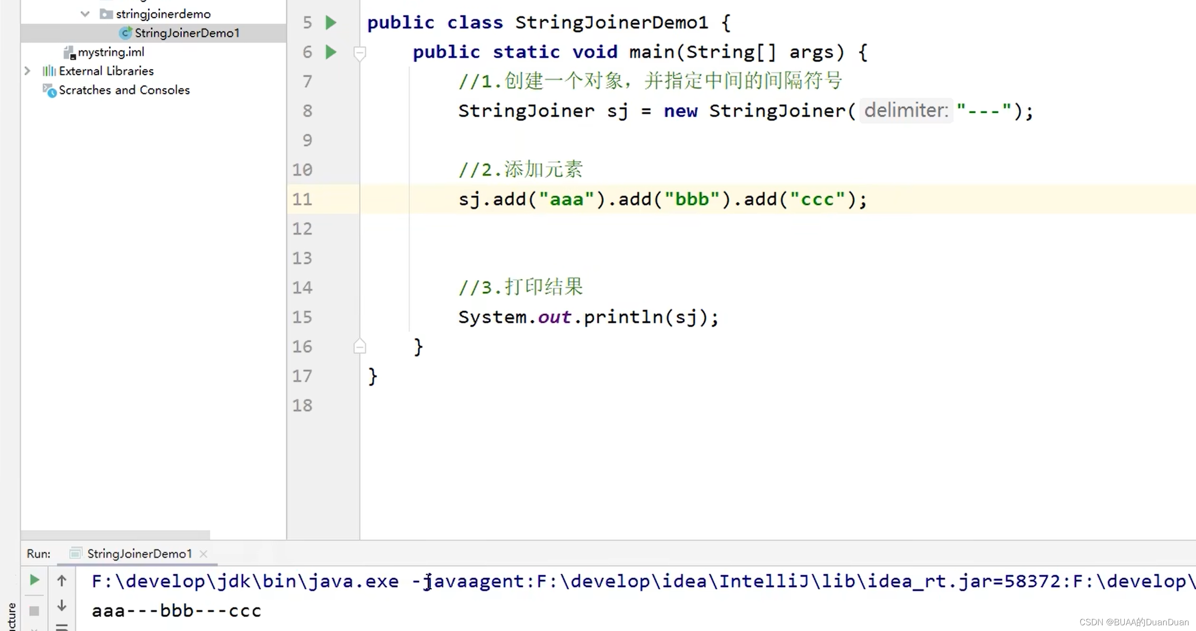
Task: Click the down arrow icon in Run toolbar
Action: point(62,605)
